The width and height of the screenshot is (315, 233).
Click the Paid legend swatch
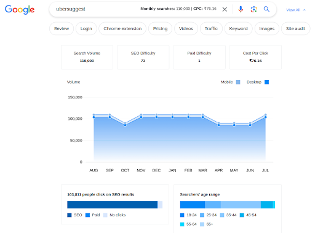(x=87, y=215)
